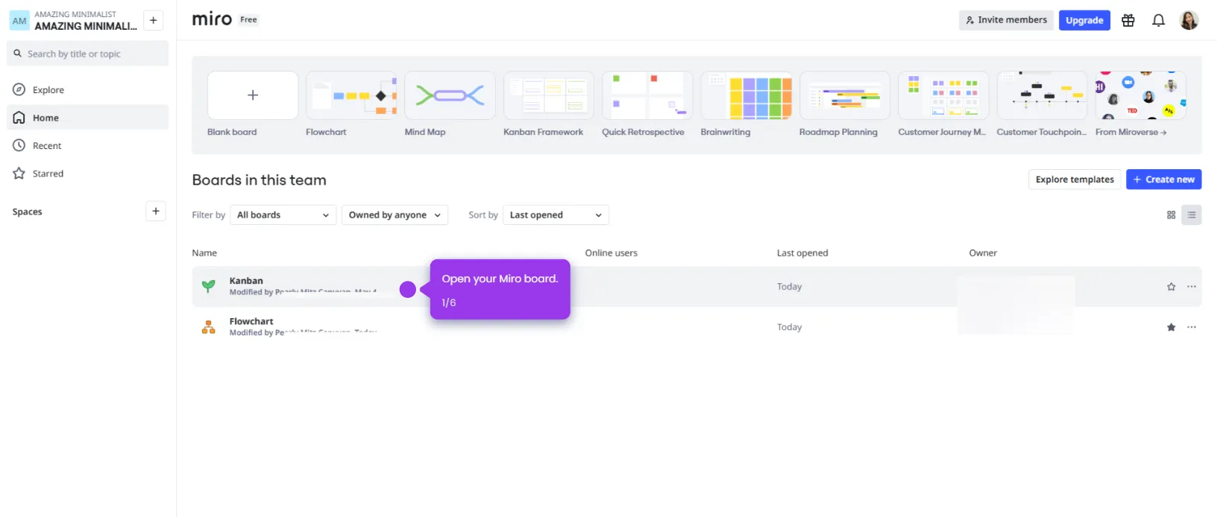Open more options for Flowchart board
The height and width of the screenshot is (517, 1217).
tap(1192, 327)
